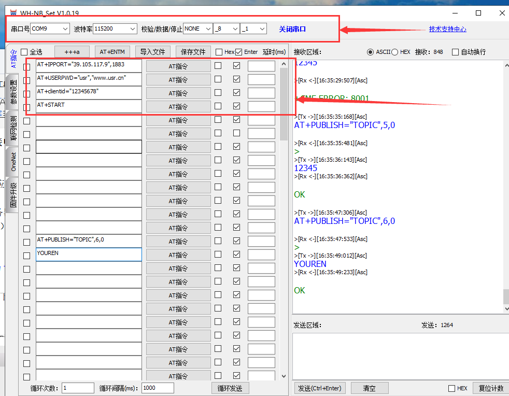This screenshot has width=509, height=396.
Task: Switch to the 参数设置 tab
Action: tap(13, 92)
